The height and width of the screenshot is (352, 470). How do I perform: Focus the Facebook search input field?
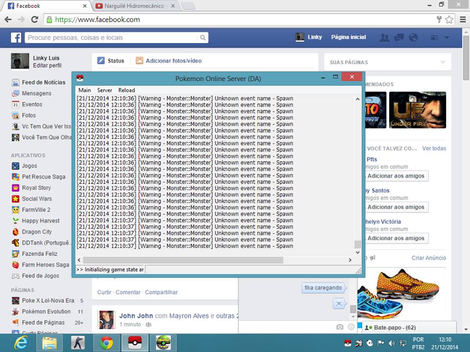coord(111,38)
